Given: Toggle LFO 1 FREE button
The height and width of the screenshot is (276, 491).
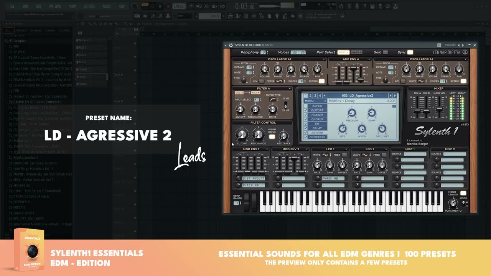Looking at the screenshot, I should click(x=344, y=155).
